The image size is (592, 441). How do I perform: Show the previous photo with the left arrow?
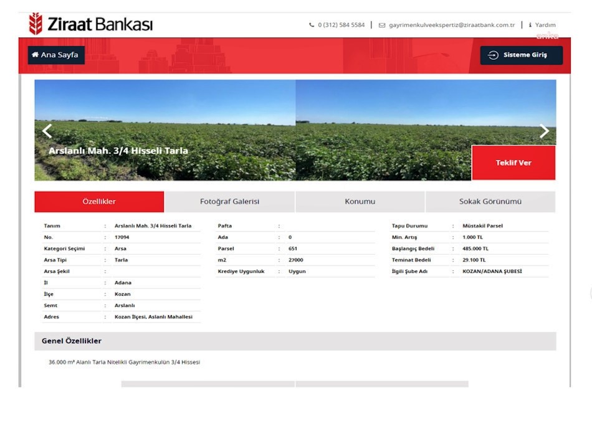pos(47,131)
